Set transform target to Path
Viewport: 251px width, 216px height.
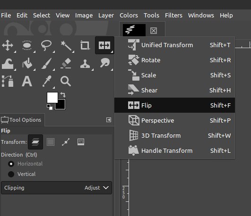tap(66, 142)
